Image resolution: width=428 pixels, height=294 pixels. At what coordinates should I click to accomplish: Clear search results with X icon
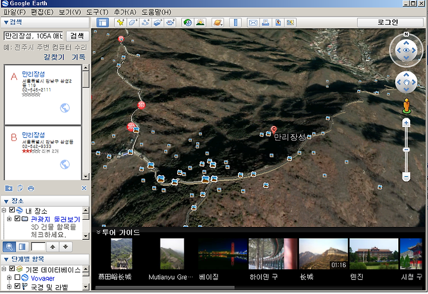84,188
